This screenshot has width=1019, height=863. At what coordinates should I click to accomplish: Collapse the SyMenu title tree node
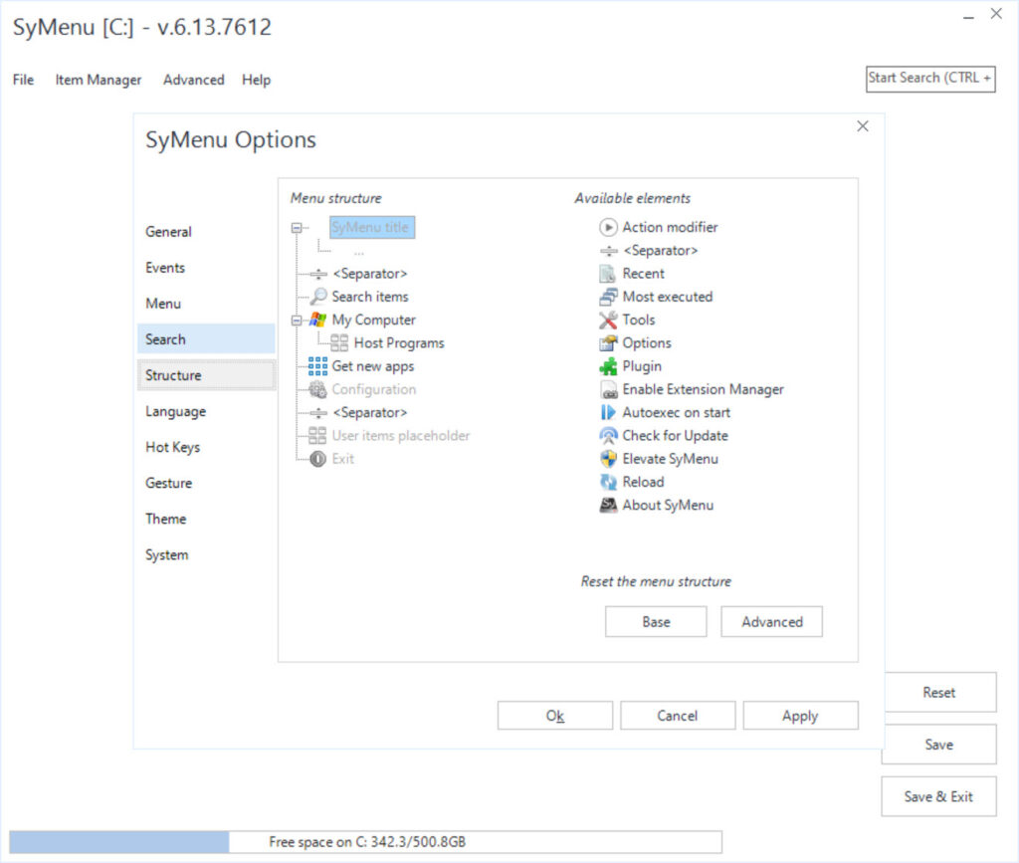pyautogui.click(x=297, y=228)
